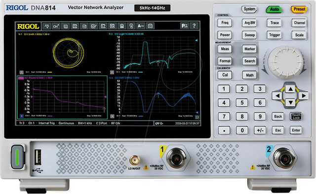Select window badge 4 under the SWR plot
316x194 pixels.
coord(112,116)
